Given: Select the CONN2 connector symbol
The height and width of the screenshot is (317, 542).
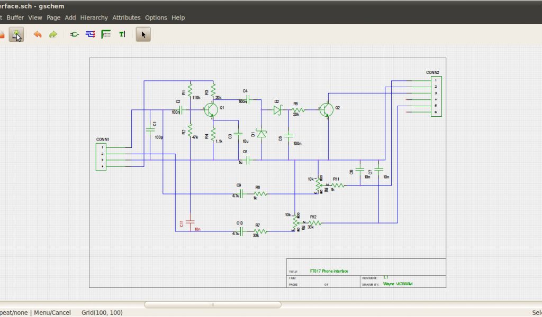Looking at the screenshot, I should [436, 97].
